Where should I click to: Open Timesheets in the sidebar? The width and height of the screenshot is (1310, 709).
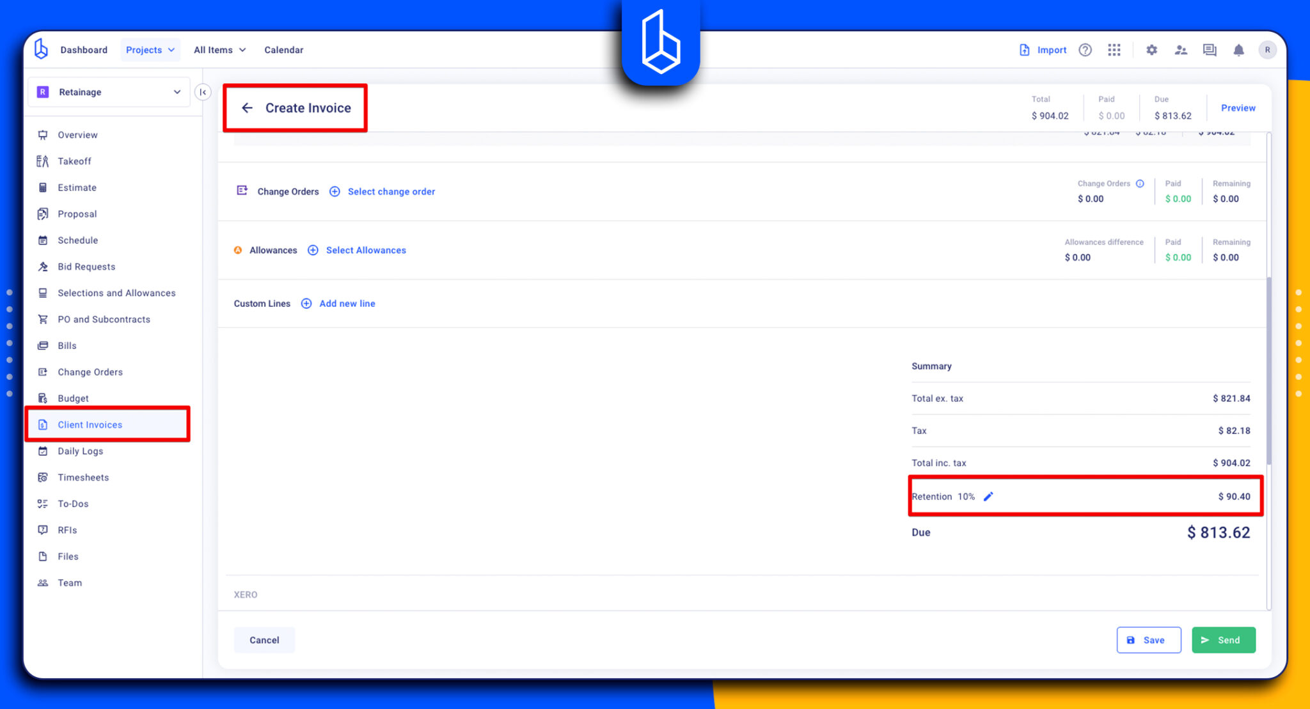point(83,478)
